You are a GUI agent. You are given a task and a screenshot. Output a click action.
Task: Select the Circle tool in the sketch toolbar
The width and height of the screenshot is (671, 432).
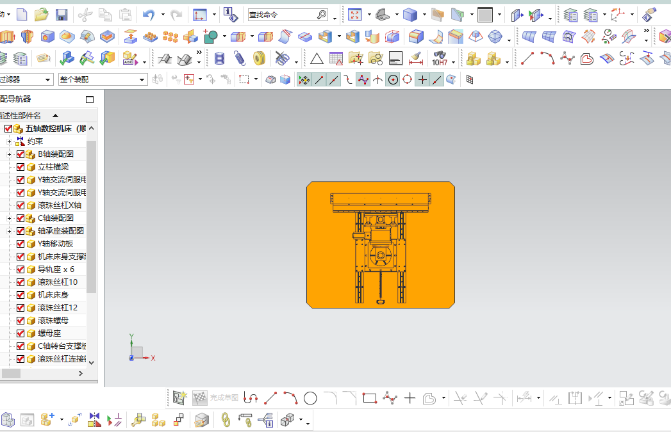[310, 399]
